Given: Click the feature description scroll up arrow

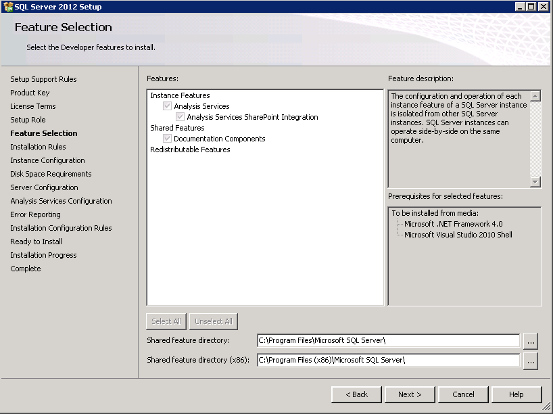Looking at the screenshot, I should [x=535, y=96].
